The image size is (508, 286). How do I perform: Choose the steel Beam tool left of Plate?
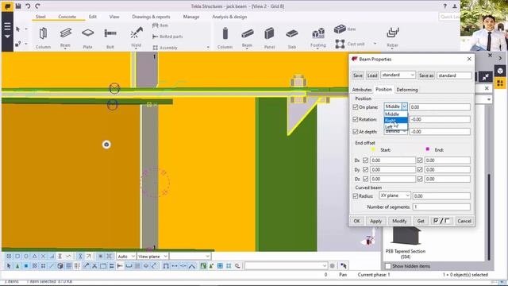click(65, 37)
